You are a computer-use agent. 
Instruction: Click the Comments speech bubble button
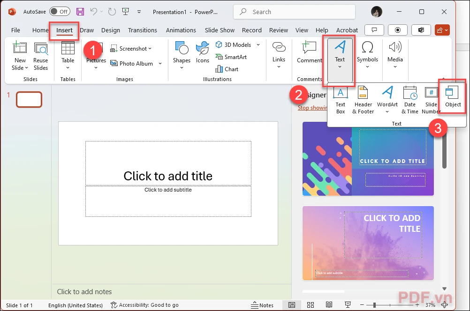(374, 30)
